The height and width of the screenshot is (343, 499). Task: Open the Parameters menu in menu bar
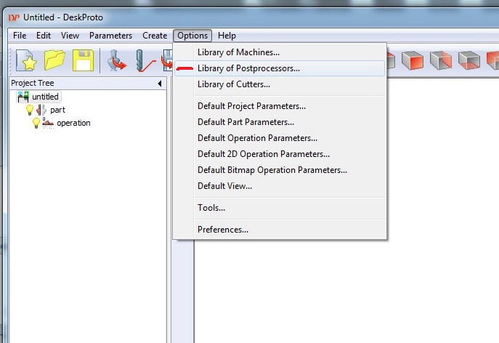(110, 36)
